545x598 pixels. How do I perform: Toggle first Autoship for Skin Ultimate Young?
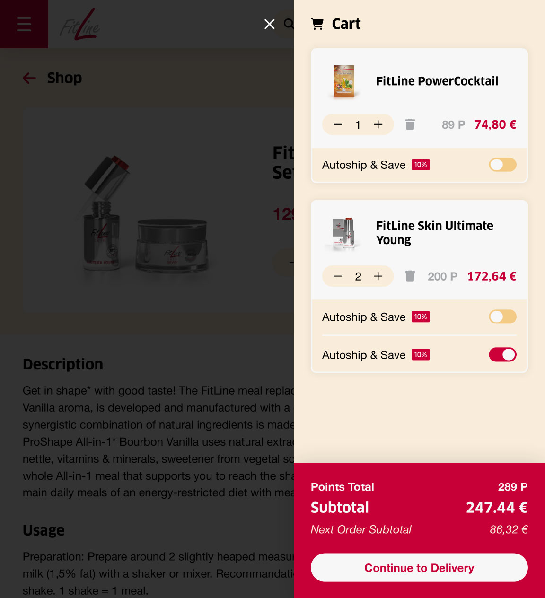tap(502, 317)
